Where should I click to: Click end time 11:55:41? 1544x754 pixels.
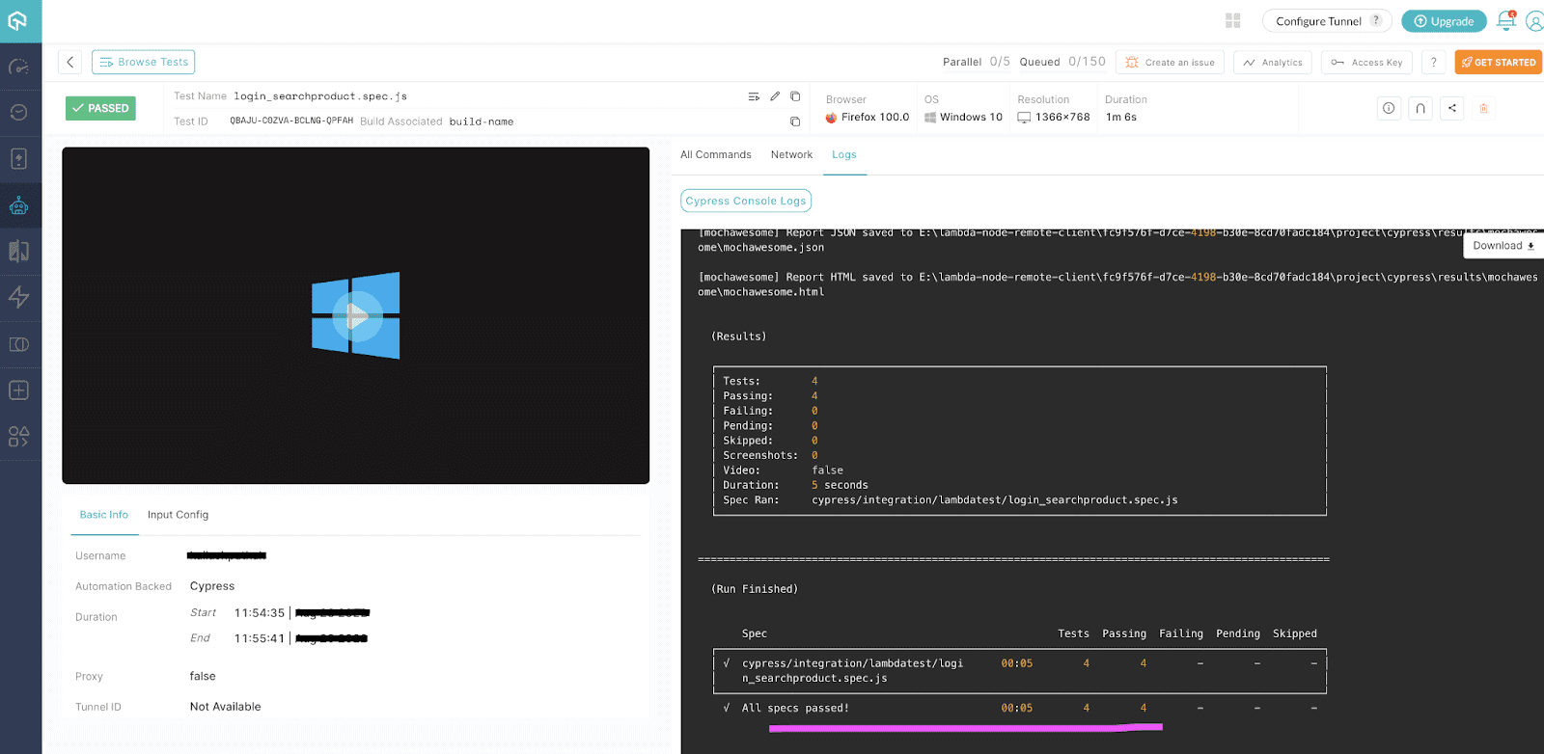pos(260,638)
